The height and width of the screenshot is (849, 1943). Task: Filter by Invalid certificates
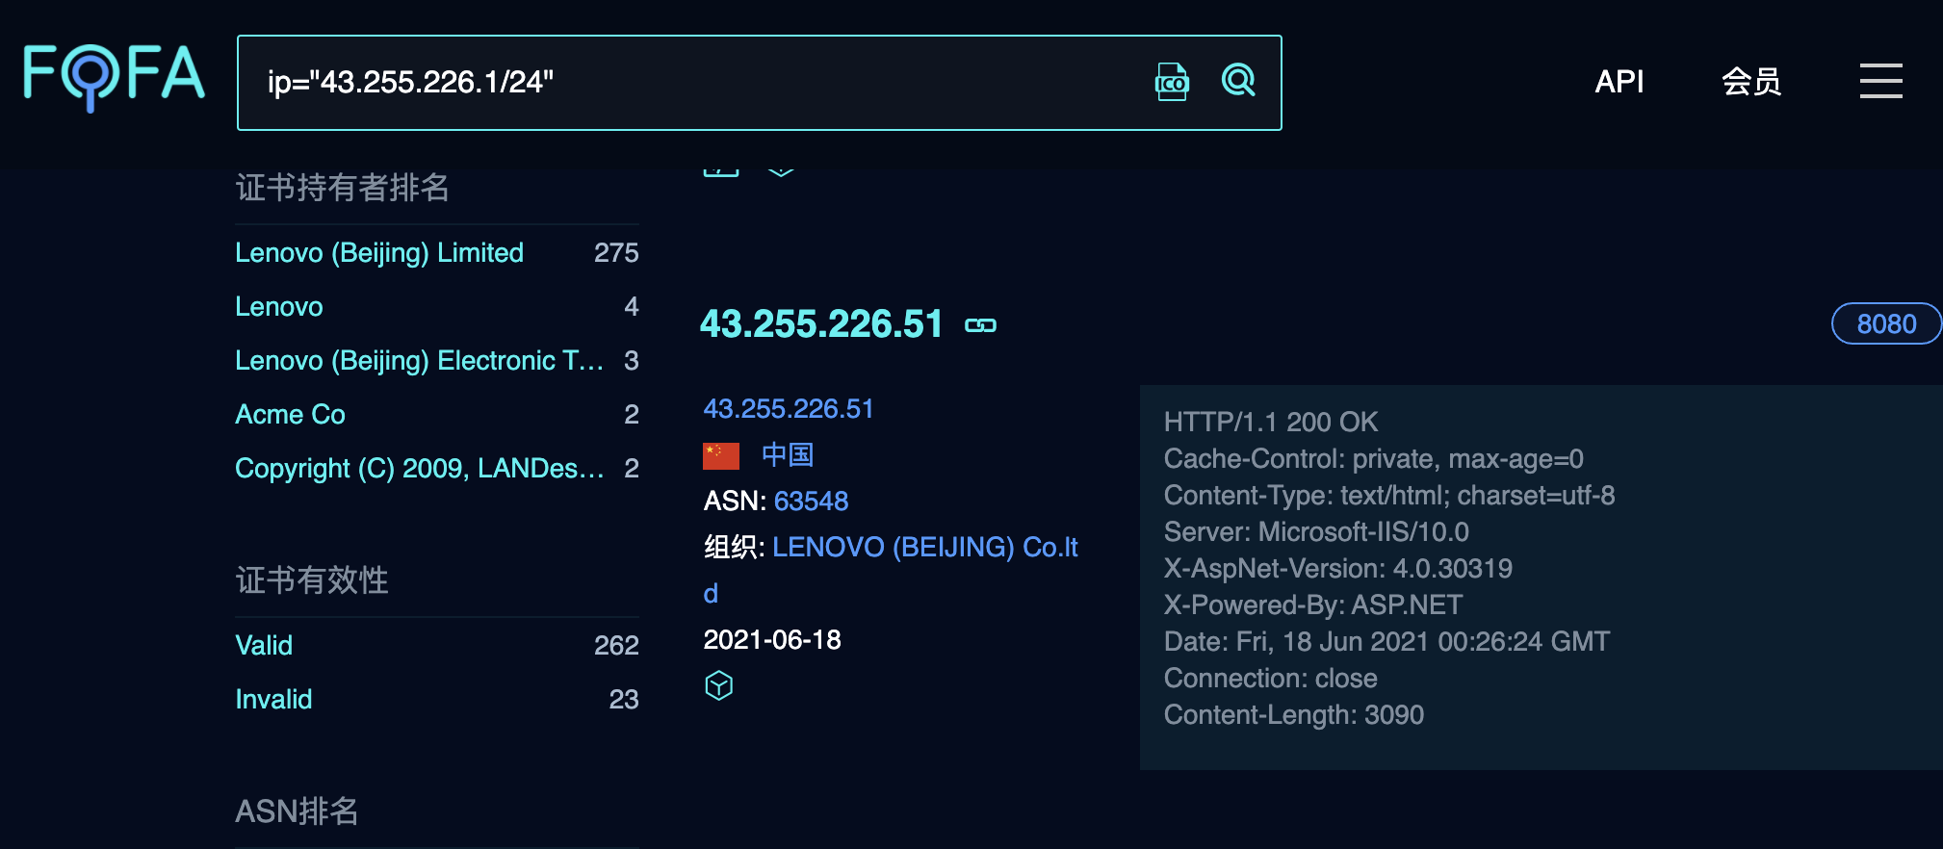[273, 699]
